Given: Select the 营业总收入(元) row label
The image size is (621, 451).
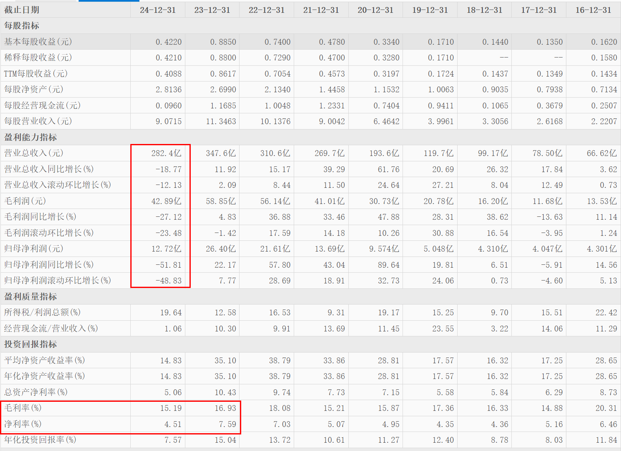Looking at the screenshot, I should click(x=34, y=153).
